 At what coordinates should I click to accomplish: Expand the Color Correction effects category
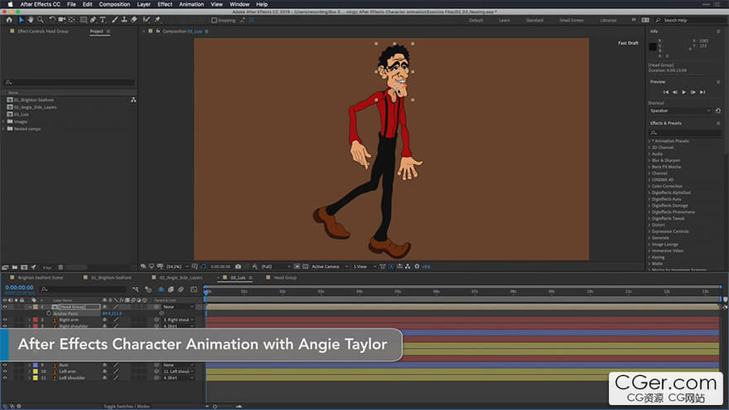[x=649, y=186]
